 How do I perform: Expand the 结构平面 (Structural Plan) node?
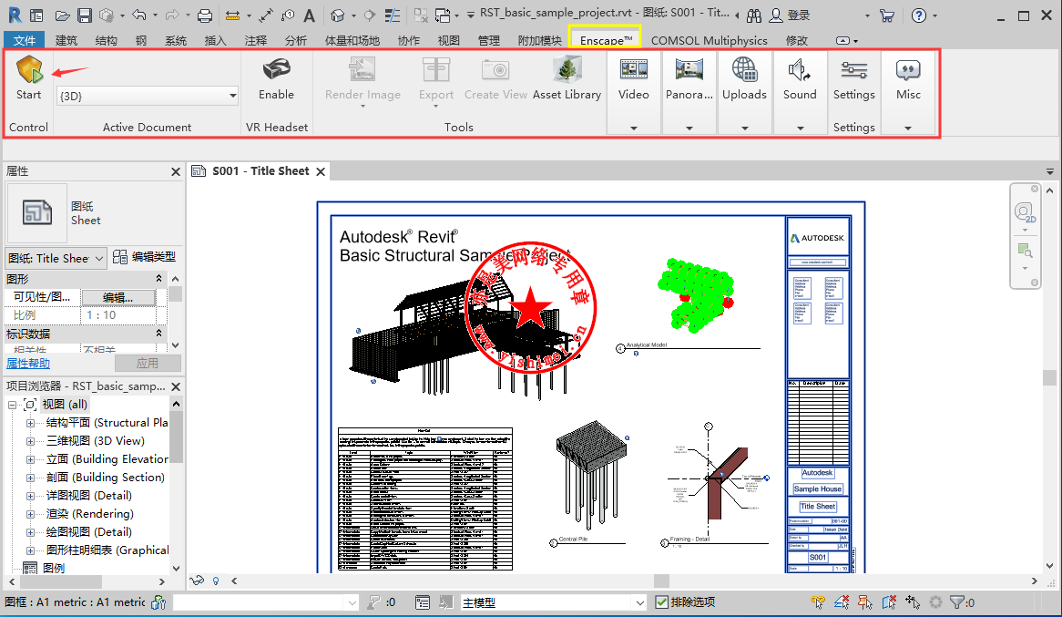pos(30,422)
